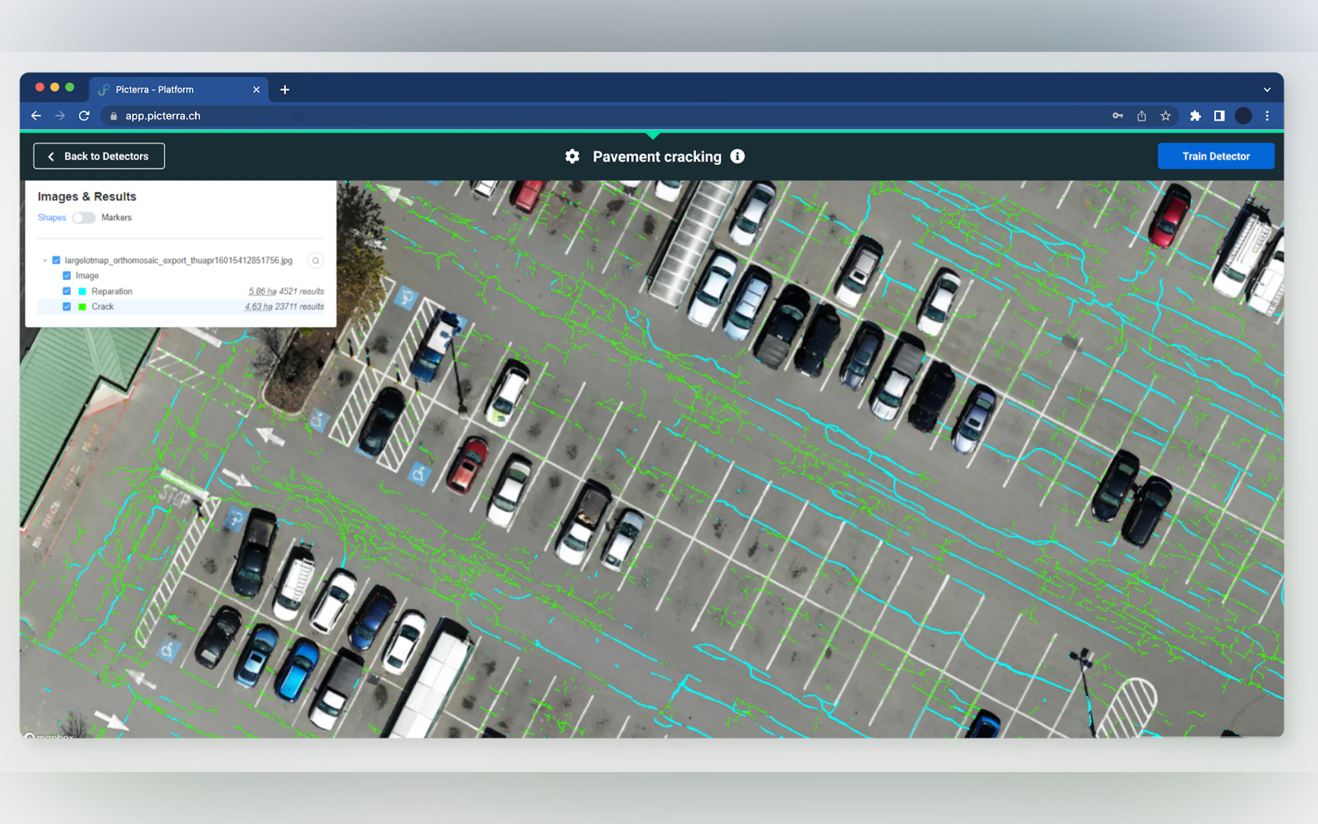The image size is (1318, 824).
Task: Click the info icon beside Pavement cracking
Action: 737,156
